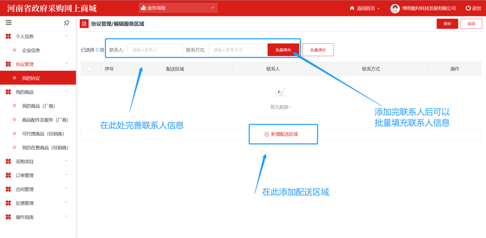The image size is (486, 238).
Task: Click the document icon beside 协议管理/编辑服务区域
Action: click(84, 24)
